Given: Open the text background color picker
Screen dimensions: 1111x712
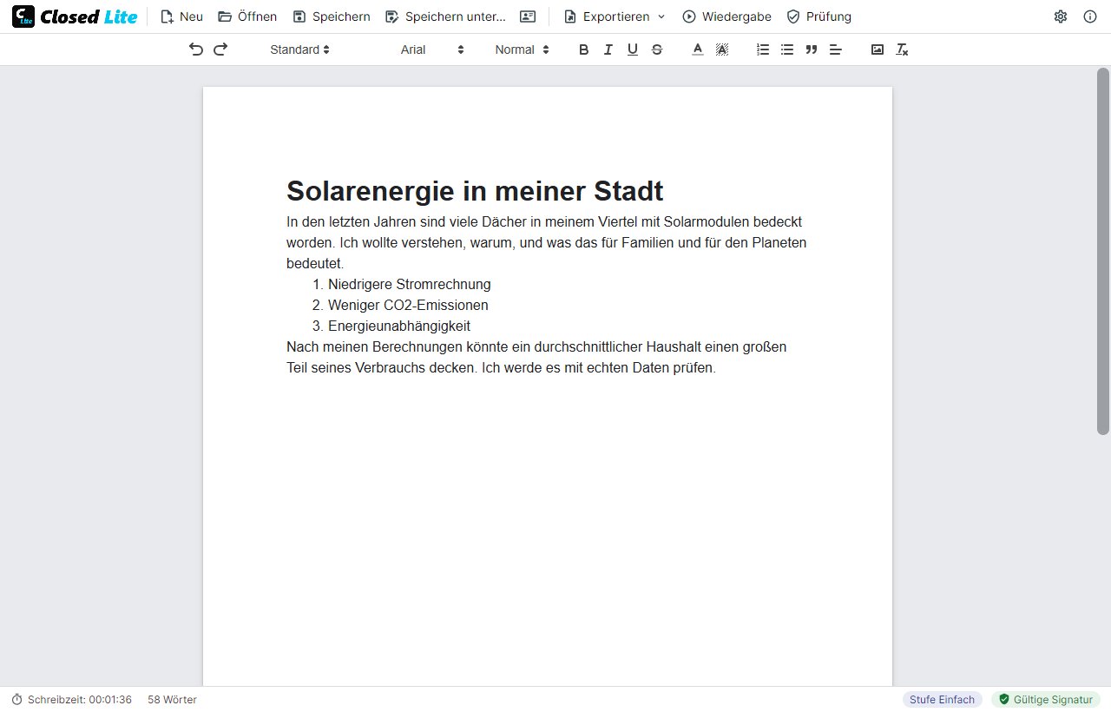Looking at the screenshot, I should point(721,49).
